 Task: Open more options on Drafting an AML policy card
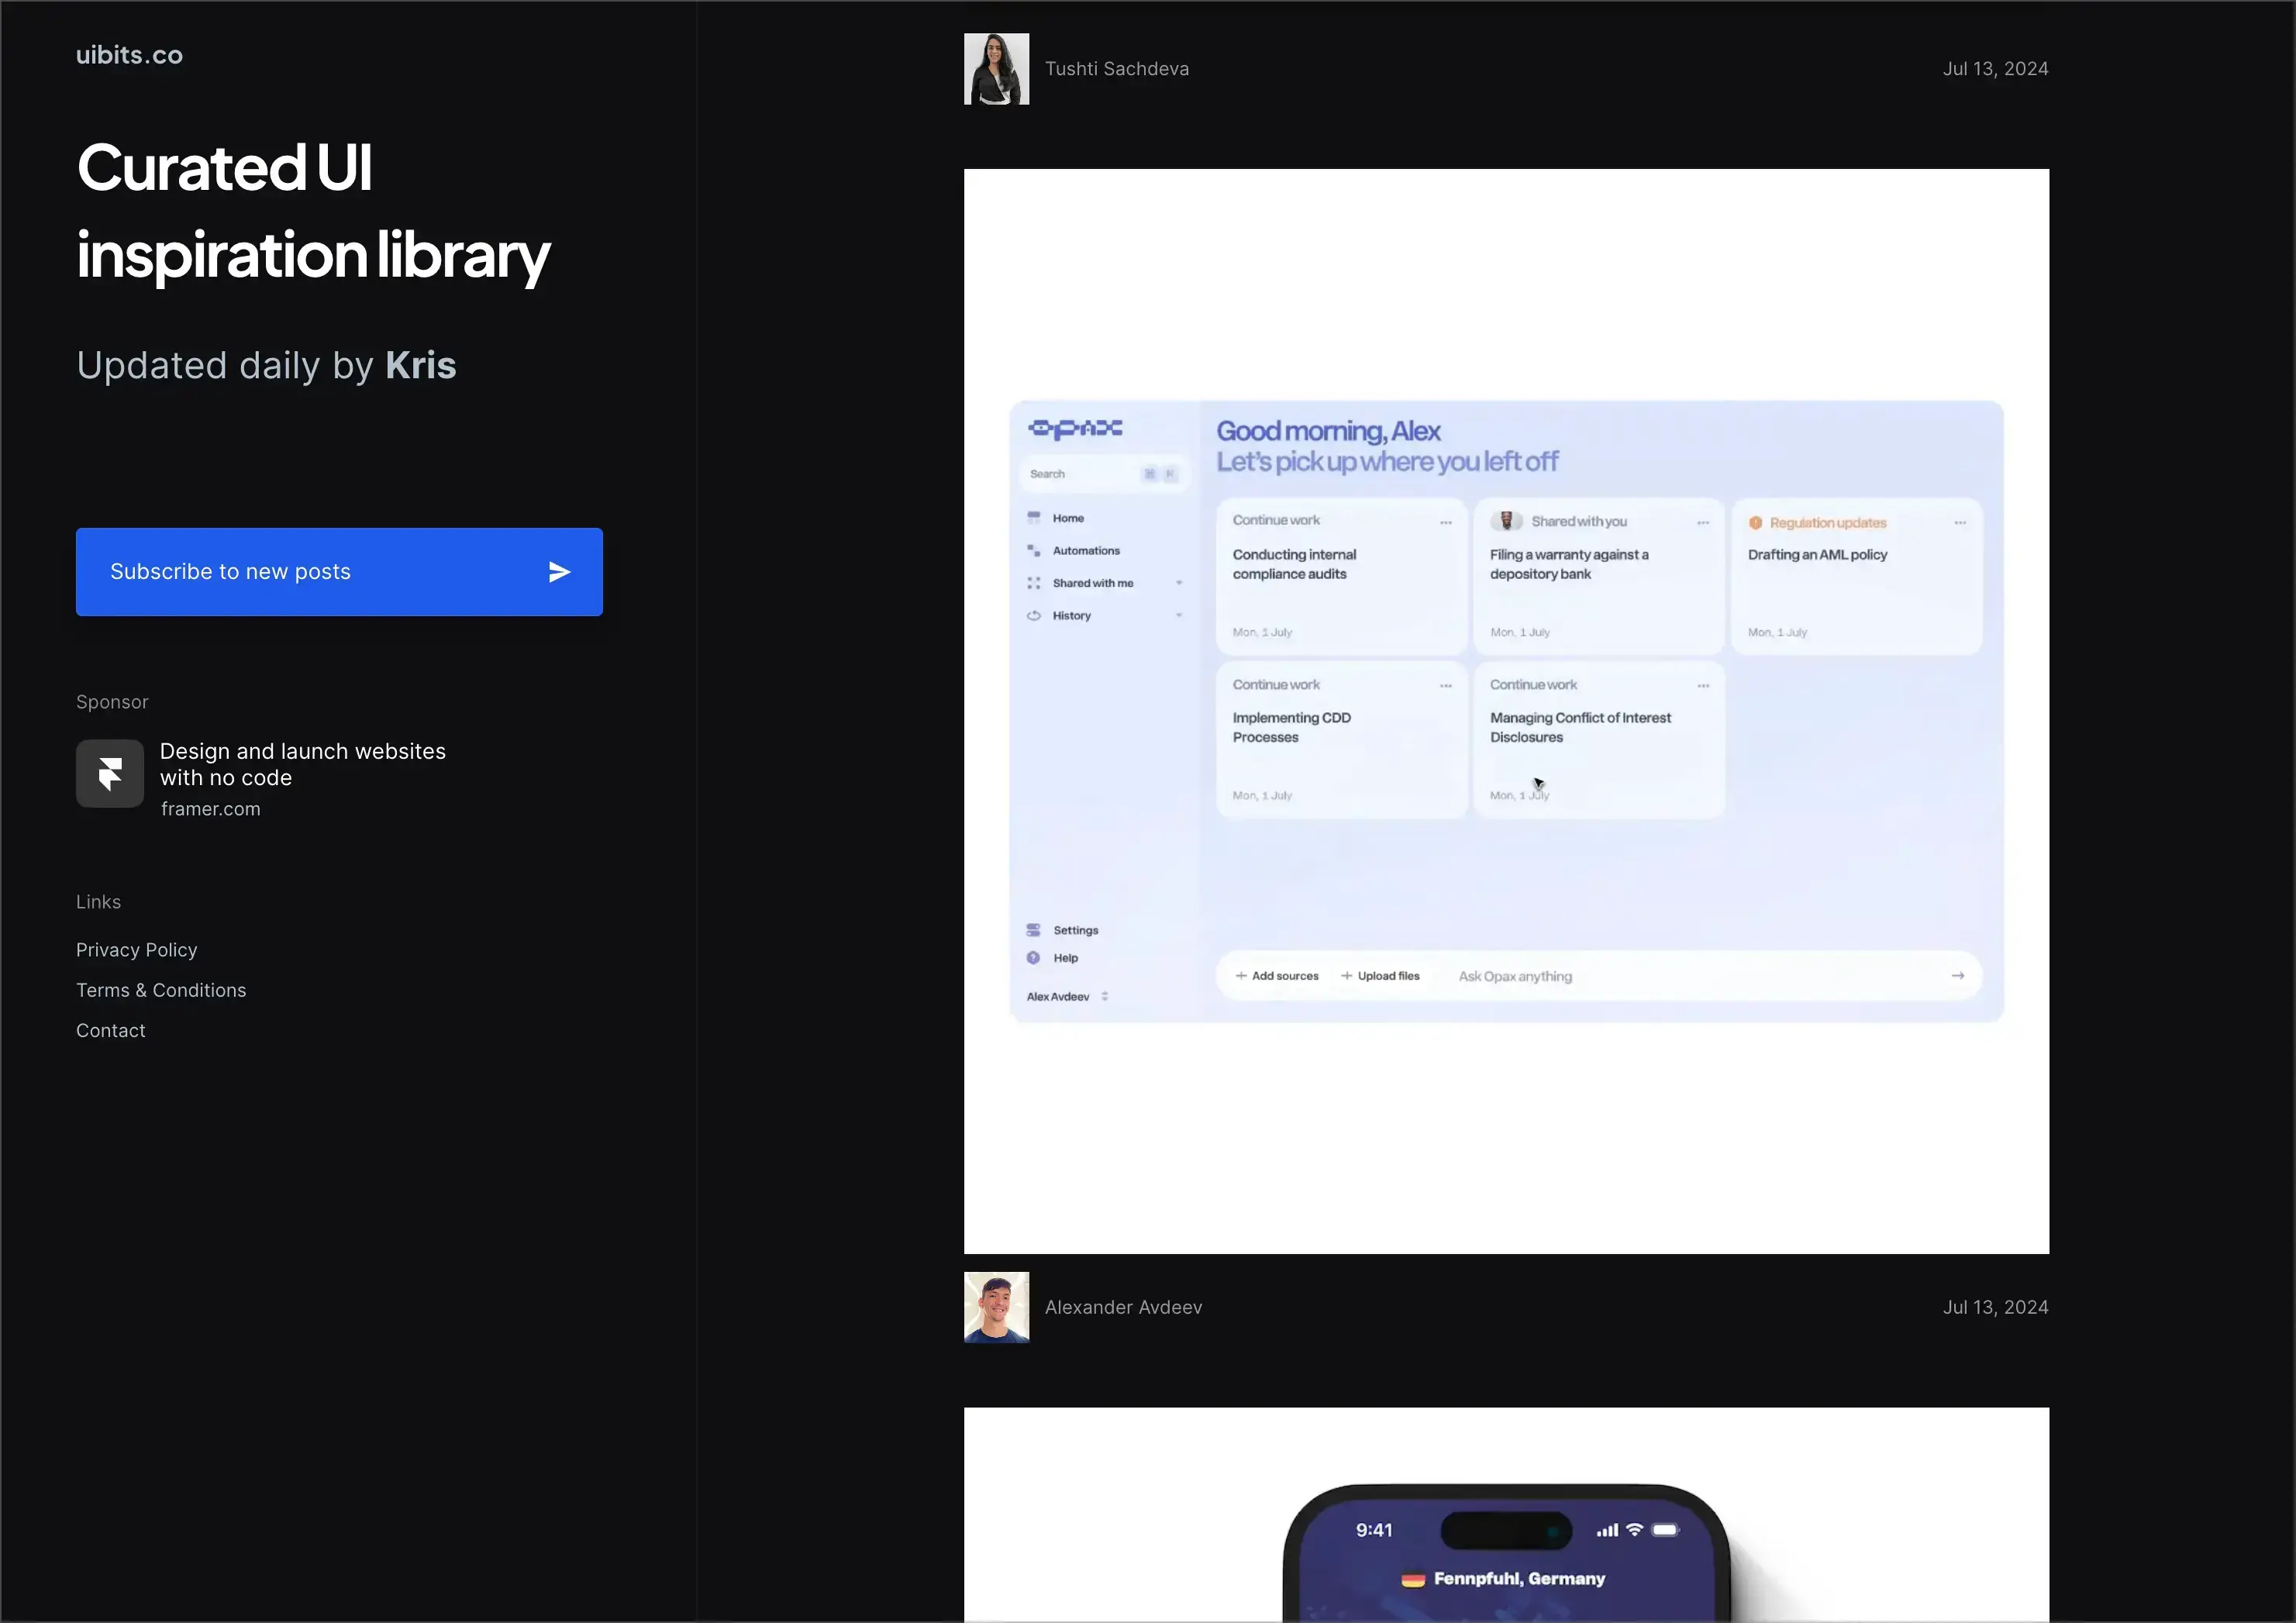[1960, 523]
